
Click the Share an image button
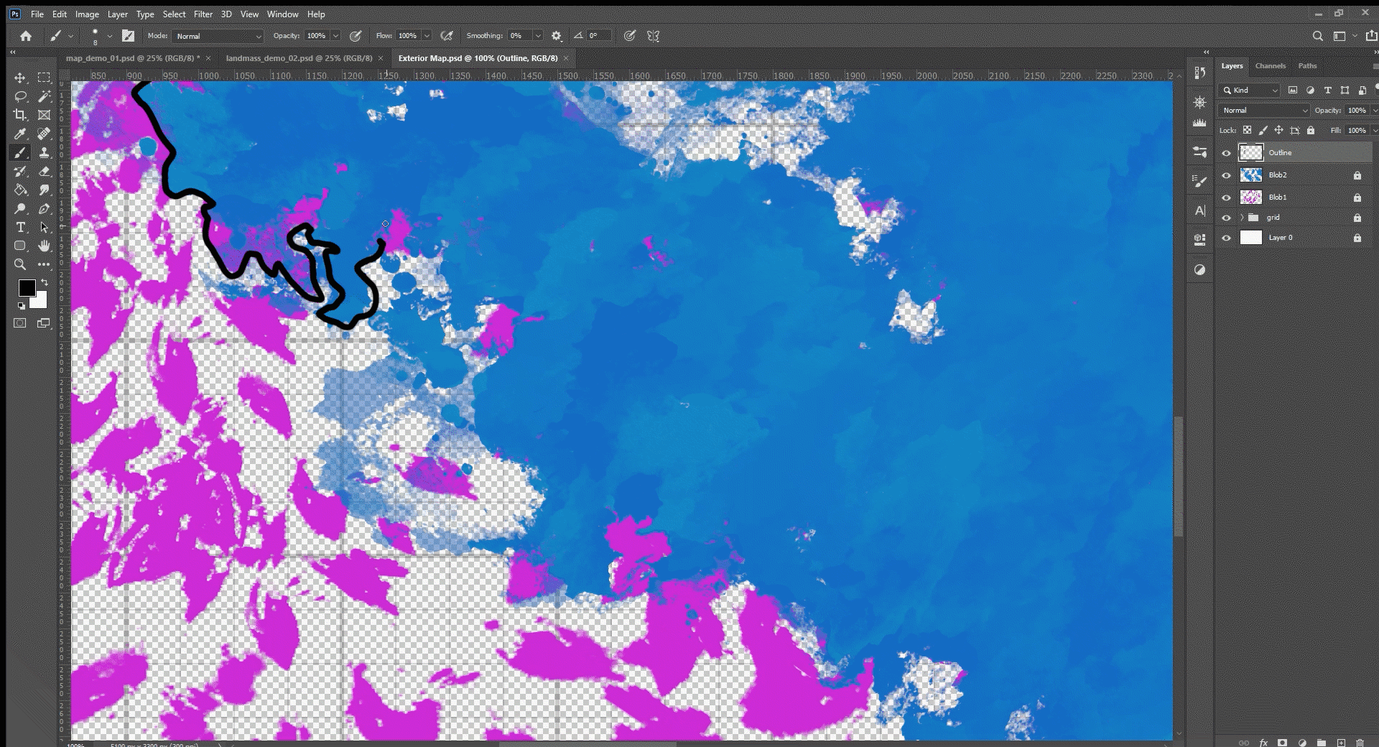(1372, 36)
